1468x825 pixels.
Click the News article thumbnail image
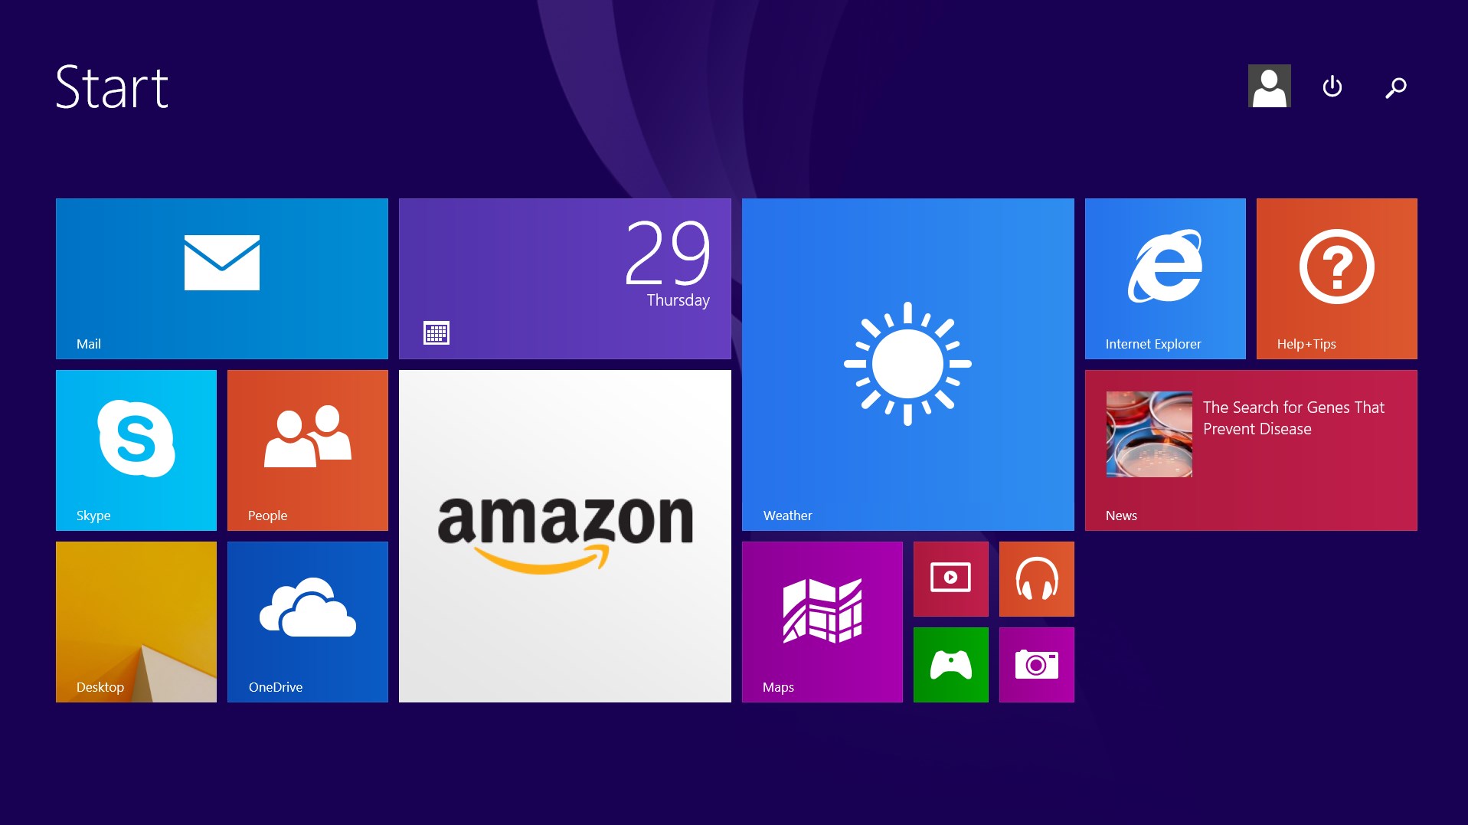1149,434
